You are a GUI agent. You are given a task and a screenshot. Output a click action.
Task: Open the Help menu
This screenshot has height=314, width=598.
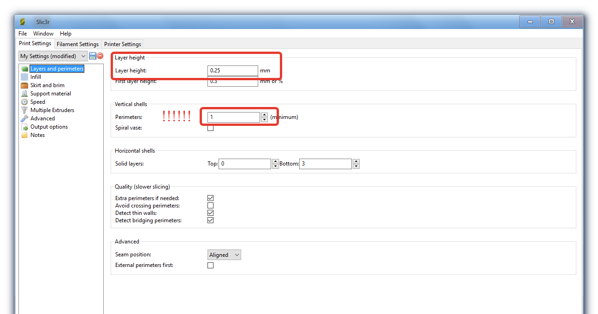click(x=65, y=34)
